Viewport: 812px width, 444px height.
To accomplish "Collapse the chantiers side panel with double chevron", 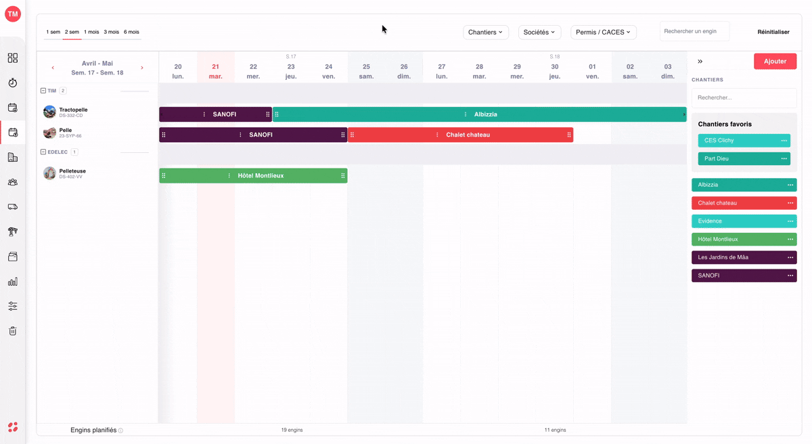I will [700, 62].
